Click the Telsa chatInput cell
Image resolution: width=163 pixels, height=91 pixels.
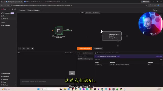[150, 65]
